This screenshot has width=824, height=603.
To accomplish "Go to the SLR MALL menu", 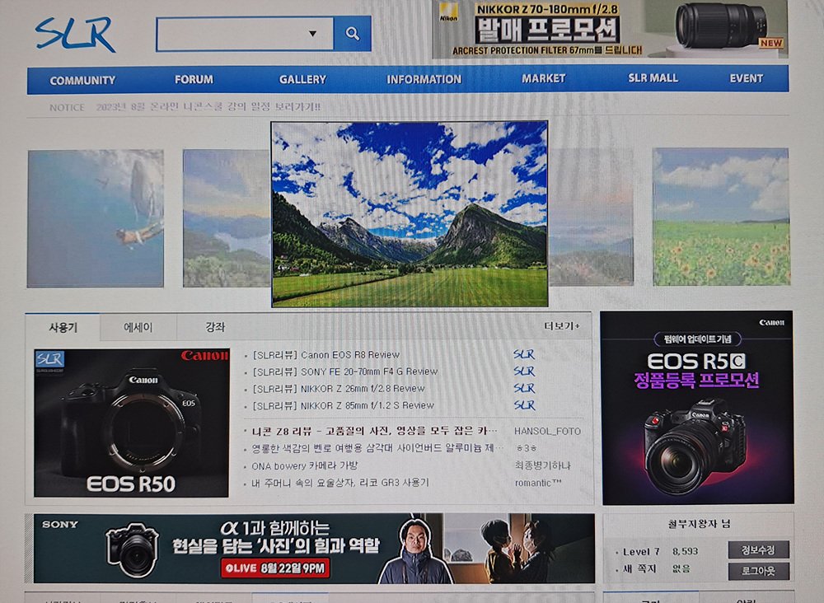I will click(x=653, y=78).
